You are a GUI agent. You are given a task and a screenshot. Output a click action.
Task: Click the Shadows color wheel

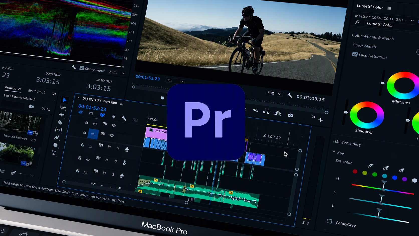367,115
